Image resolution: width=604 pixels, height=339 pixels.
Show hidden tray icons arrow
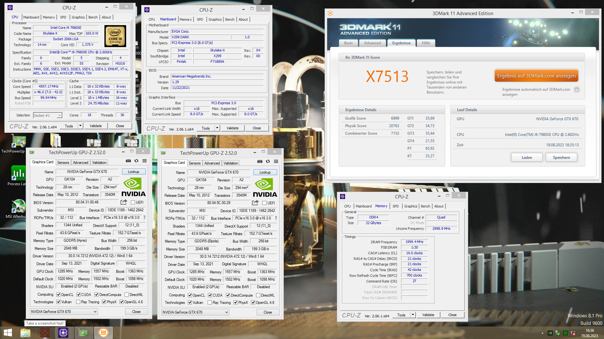click(542, 333)
